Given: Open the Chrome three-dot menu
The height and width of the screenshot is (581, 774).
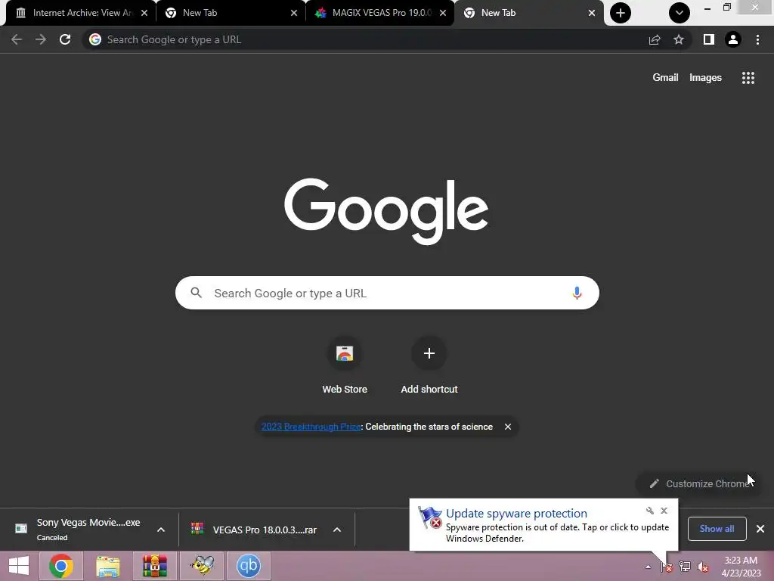Looking at the screenshot, I should point(757,39).
